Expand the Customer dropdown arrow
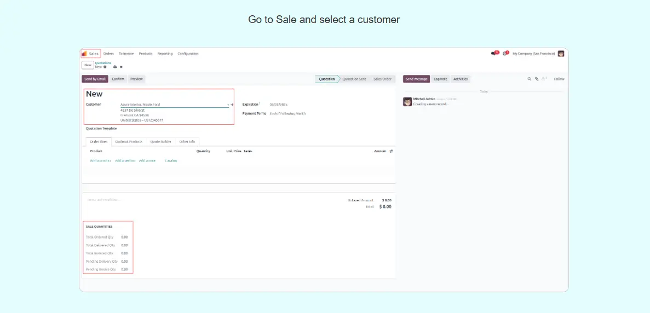650x313 pixels. coord(228,105)
